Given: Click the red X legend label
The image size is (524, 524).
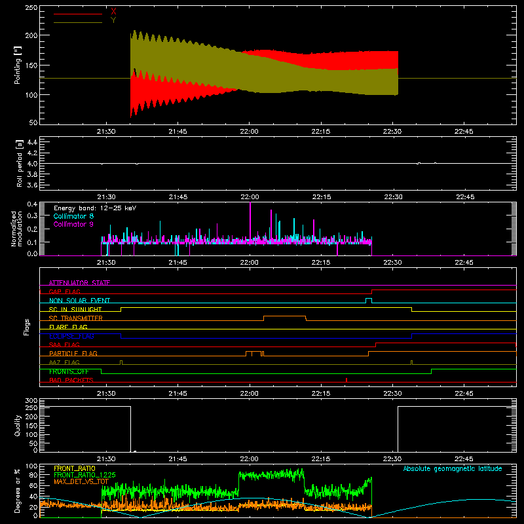Looking at the screenshot, I should point(113,11).
